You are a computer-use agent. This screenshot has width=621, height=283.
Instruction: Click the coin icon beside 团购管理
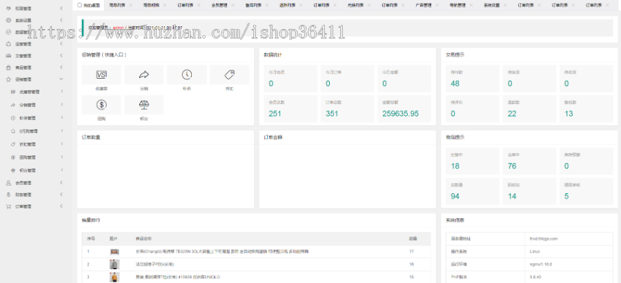coord(13,157)
